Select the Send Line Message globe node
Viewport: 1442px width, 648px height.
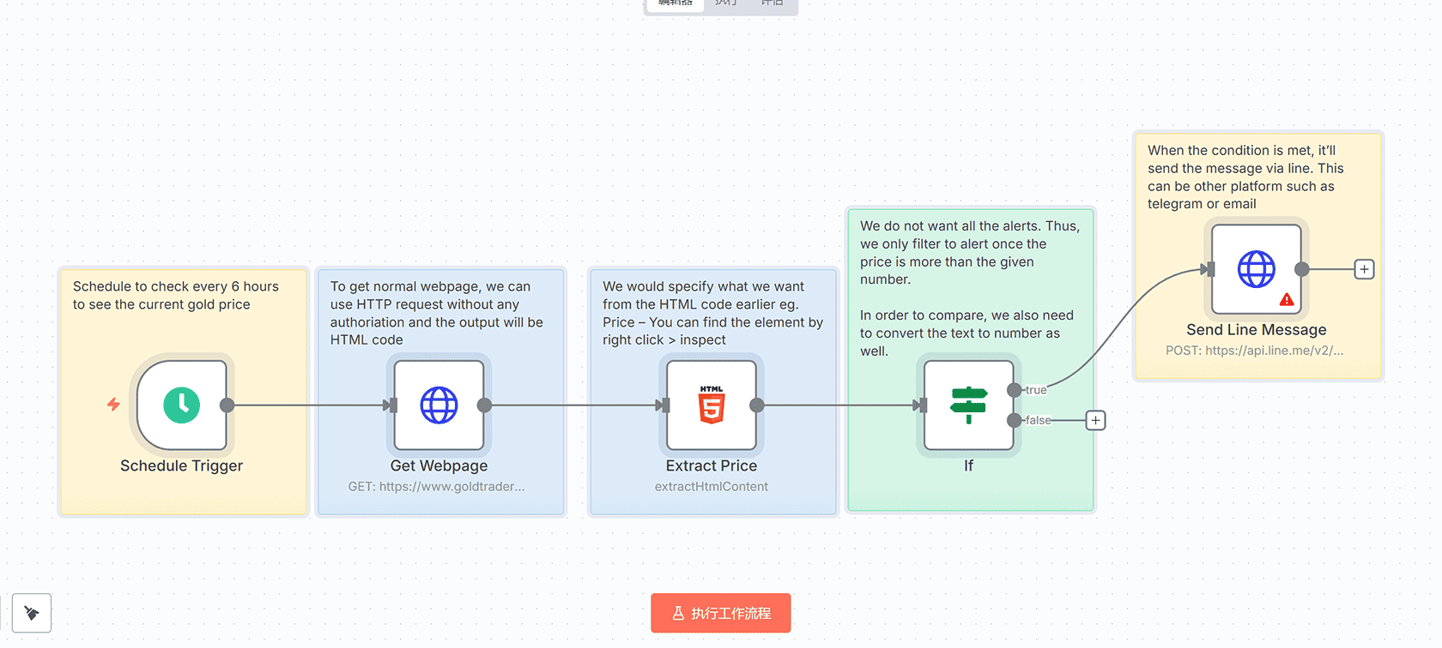[x=1256, y=269]
